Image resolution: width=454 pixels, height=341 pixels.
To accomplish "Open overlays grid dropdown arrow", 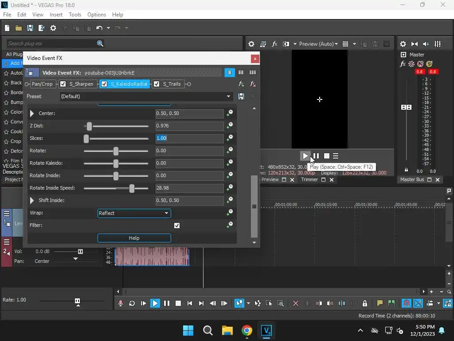I will click(354, 44).
